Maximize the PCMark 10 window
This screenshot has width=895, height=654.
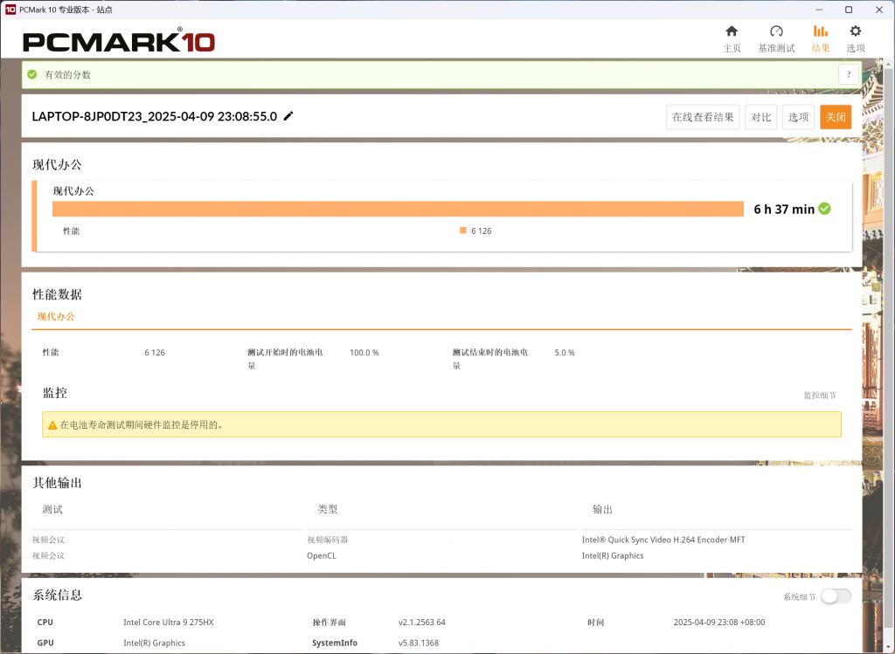point(849,10)
